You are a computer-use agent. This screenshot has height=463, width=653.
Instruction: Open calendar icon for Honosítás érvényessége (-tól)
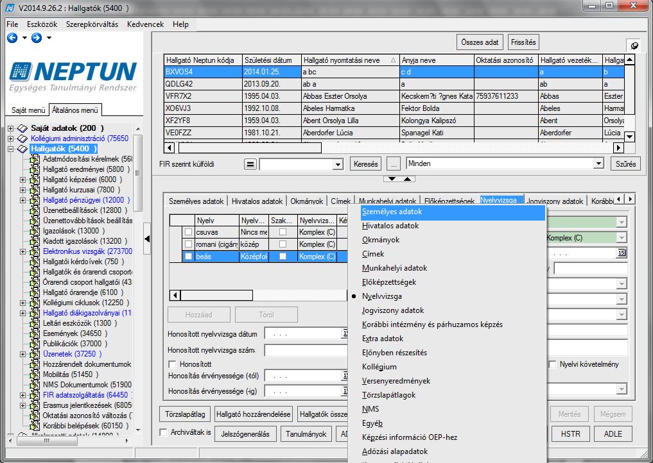pyautogui.click(x=345, y=376)
